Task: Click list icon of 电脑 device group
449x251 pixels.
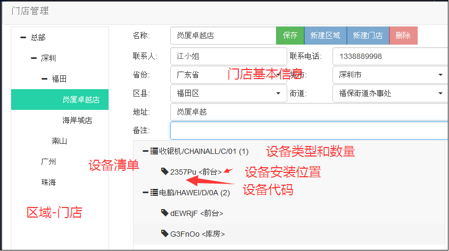Action: 154,193
